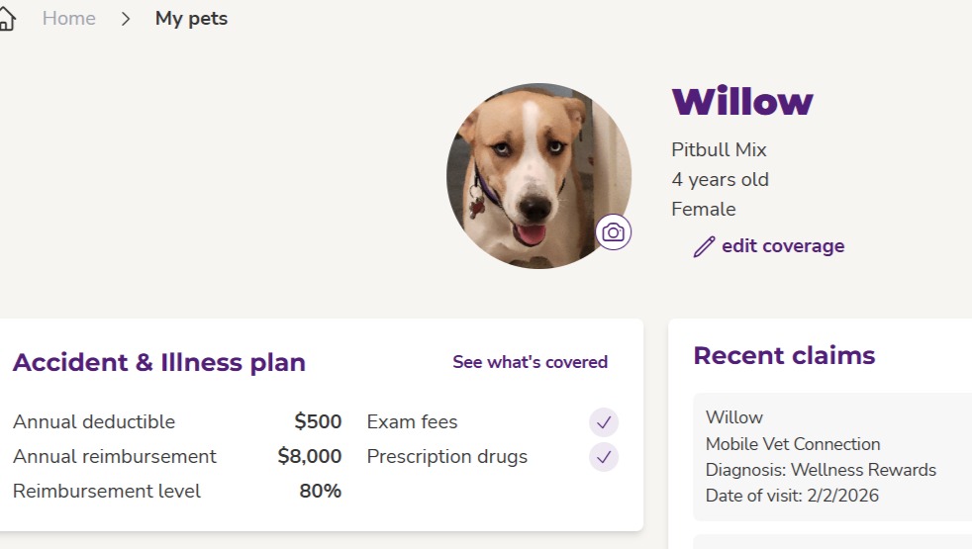Click the 80% reimbursement level value
This screenshot has width=972, height=549.
pyautogui.click(x=321, y=492)
